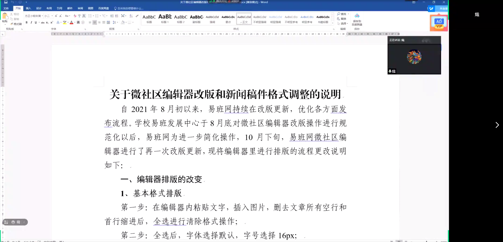Screen dimensions: 503x242
Task: Click the Tencent Meeting floating toolbar grid icon
Action: (x=6, y=222)
